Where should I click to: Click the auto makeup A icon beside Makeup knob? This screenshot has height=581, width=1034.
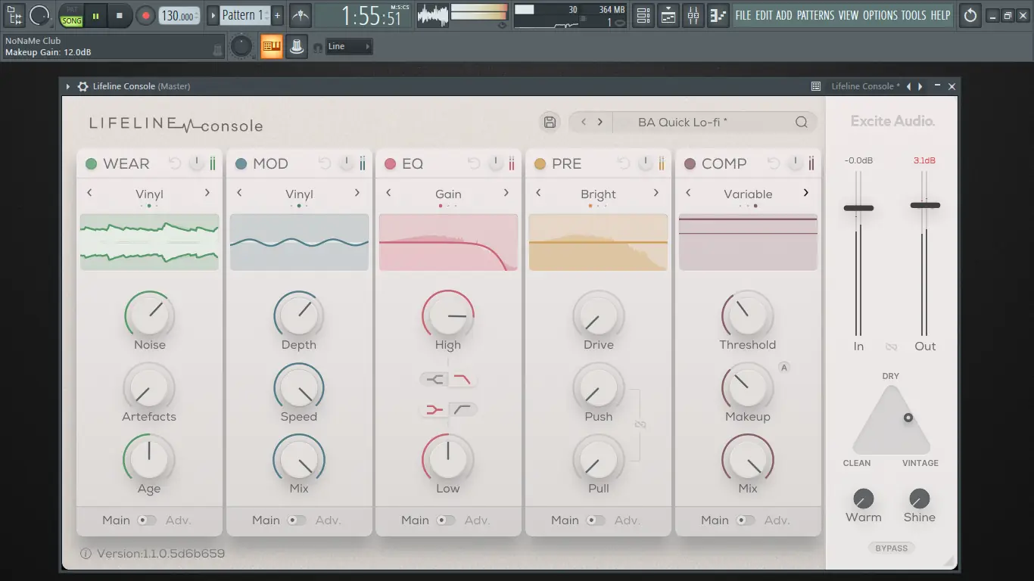click(784, 368)
